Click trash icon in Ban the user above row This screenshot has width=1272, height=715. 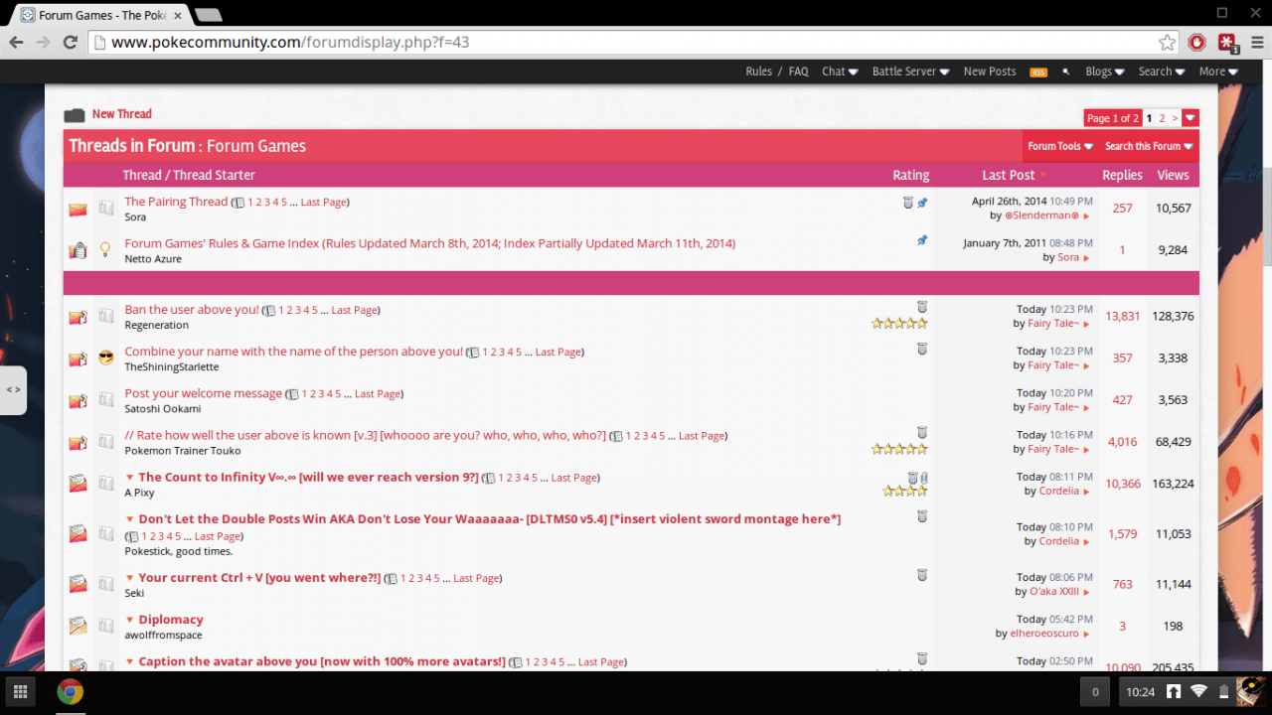tap(922, 308)
